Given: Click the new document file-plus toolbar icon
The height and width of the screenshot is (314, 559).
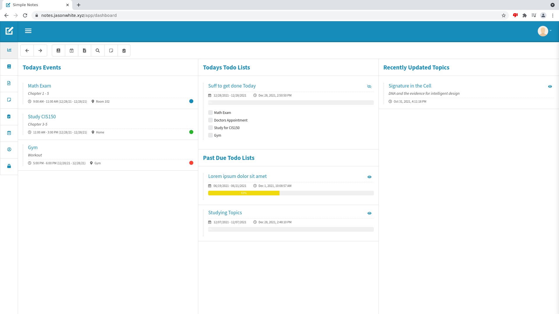Looking at the screenshot, I should pyautogui.click(x=85, y=51).
